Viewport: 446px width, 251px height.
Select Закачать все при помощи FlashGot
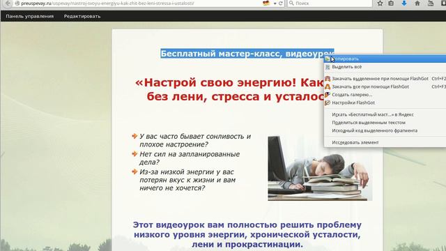[385, 86]
